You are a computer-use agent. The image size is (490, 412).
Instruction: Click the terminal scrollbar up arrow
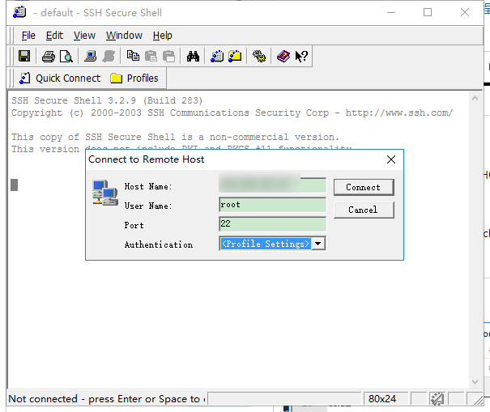pyautogui.click(x=475, y=98)
